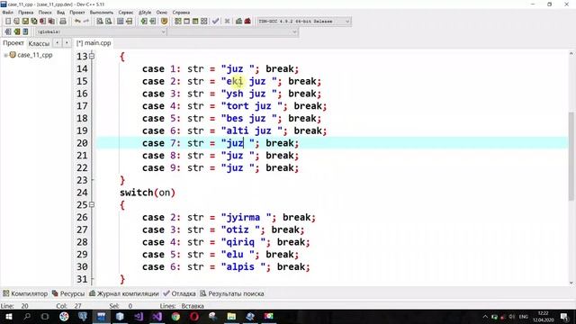This screenshot has width=576, height=324.
Task: Click the remove-from-project toolbar icon
Action: (25, 32)
